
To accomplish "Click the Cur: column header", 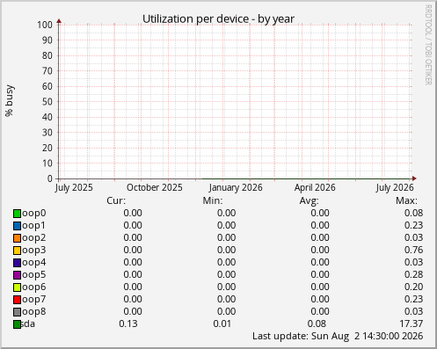I will tap(116, 200).
